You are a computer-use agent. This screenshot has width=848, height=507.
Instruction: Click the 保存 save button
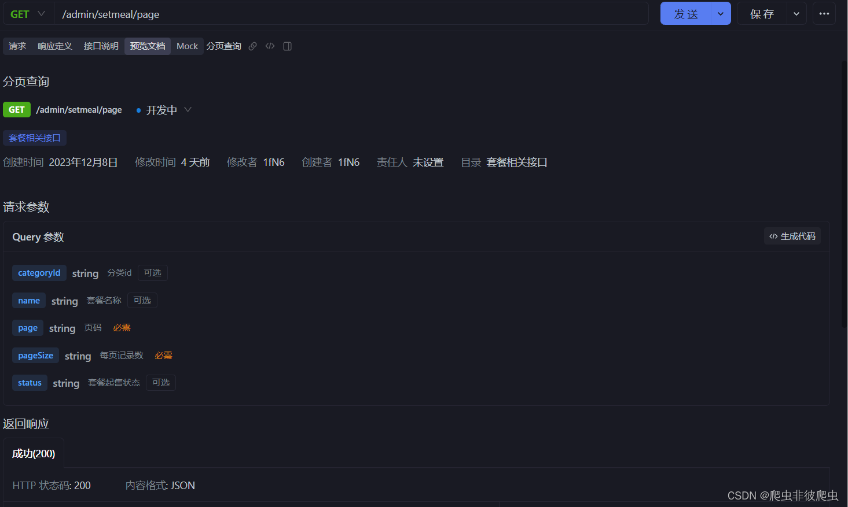tap(761, 13)
